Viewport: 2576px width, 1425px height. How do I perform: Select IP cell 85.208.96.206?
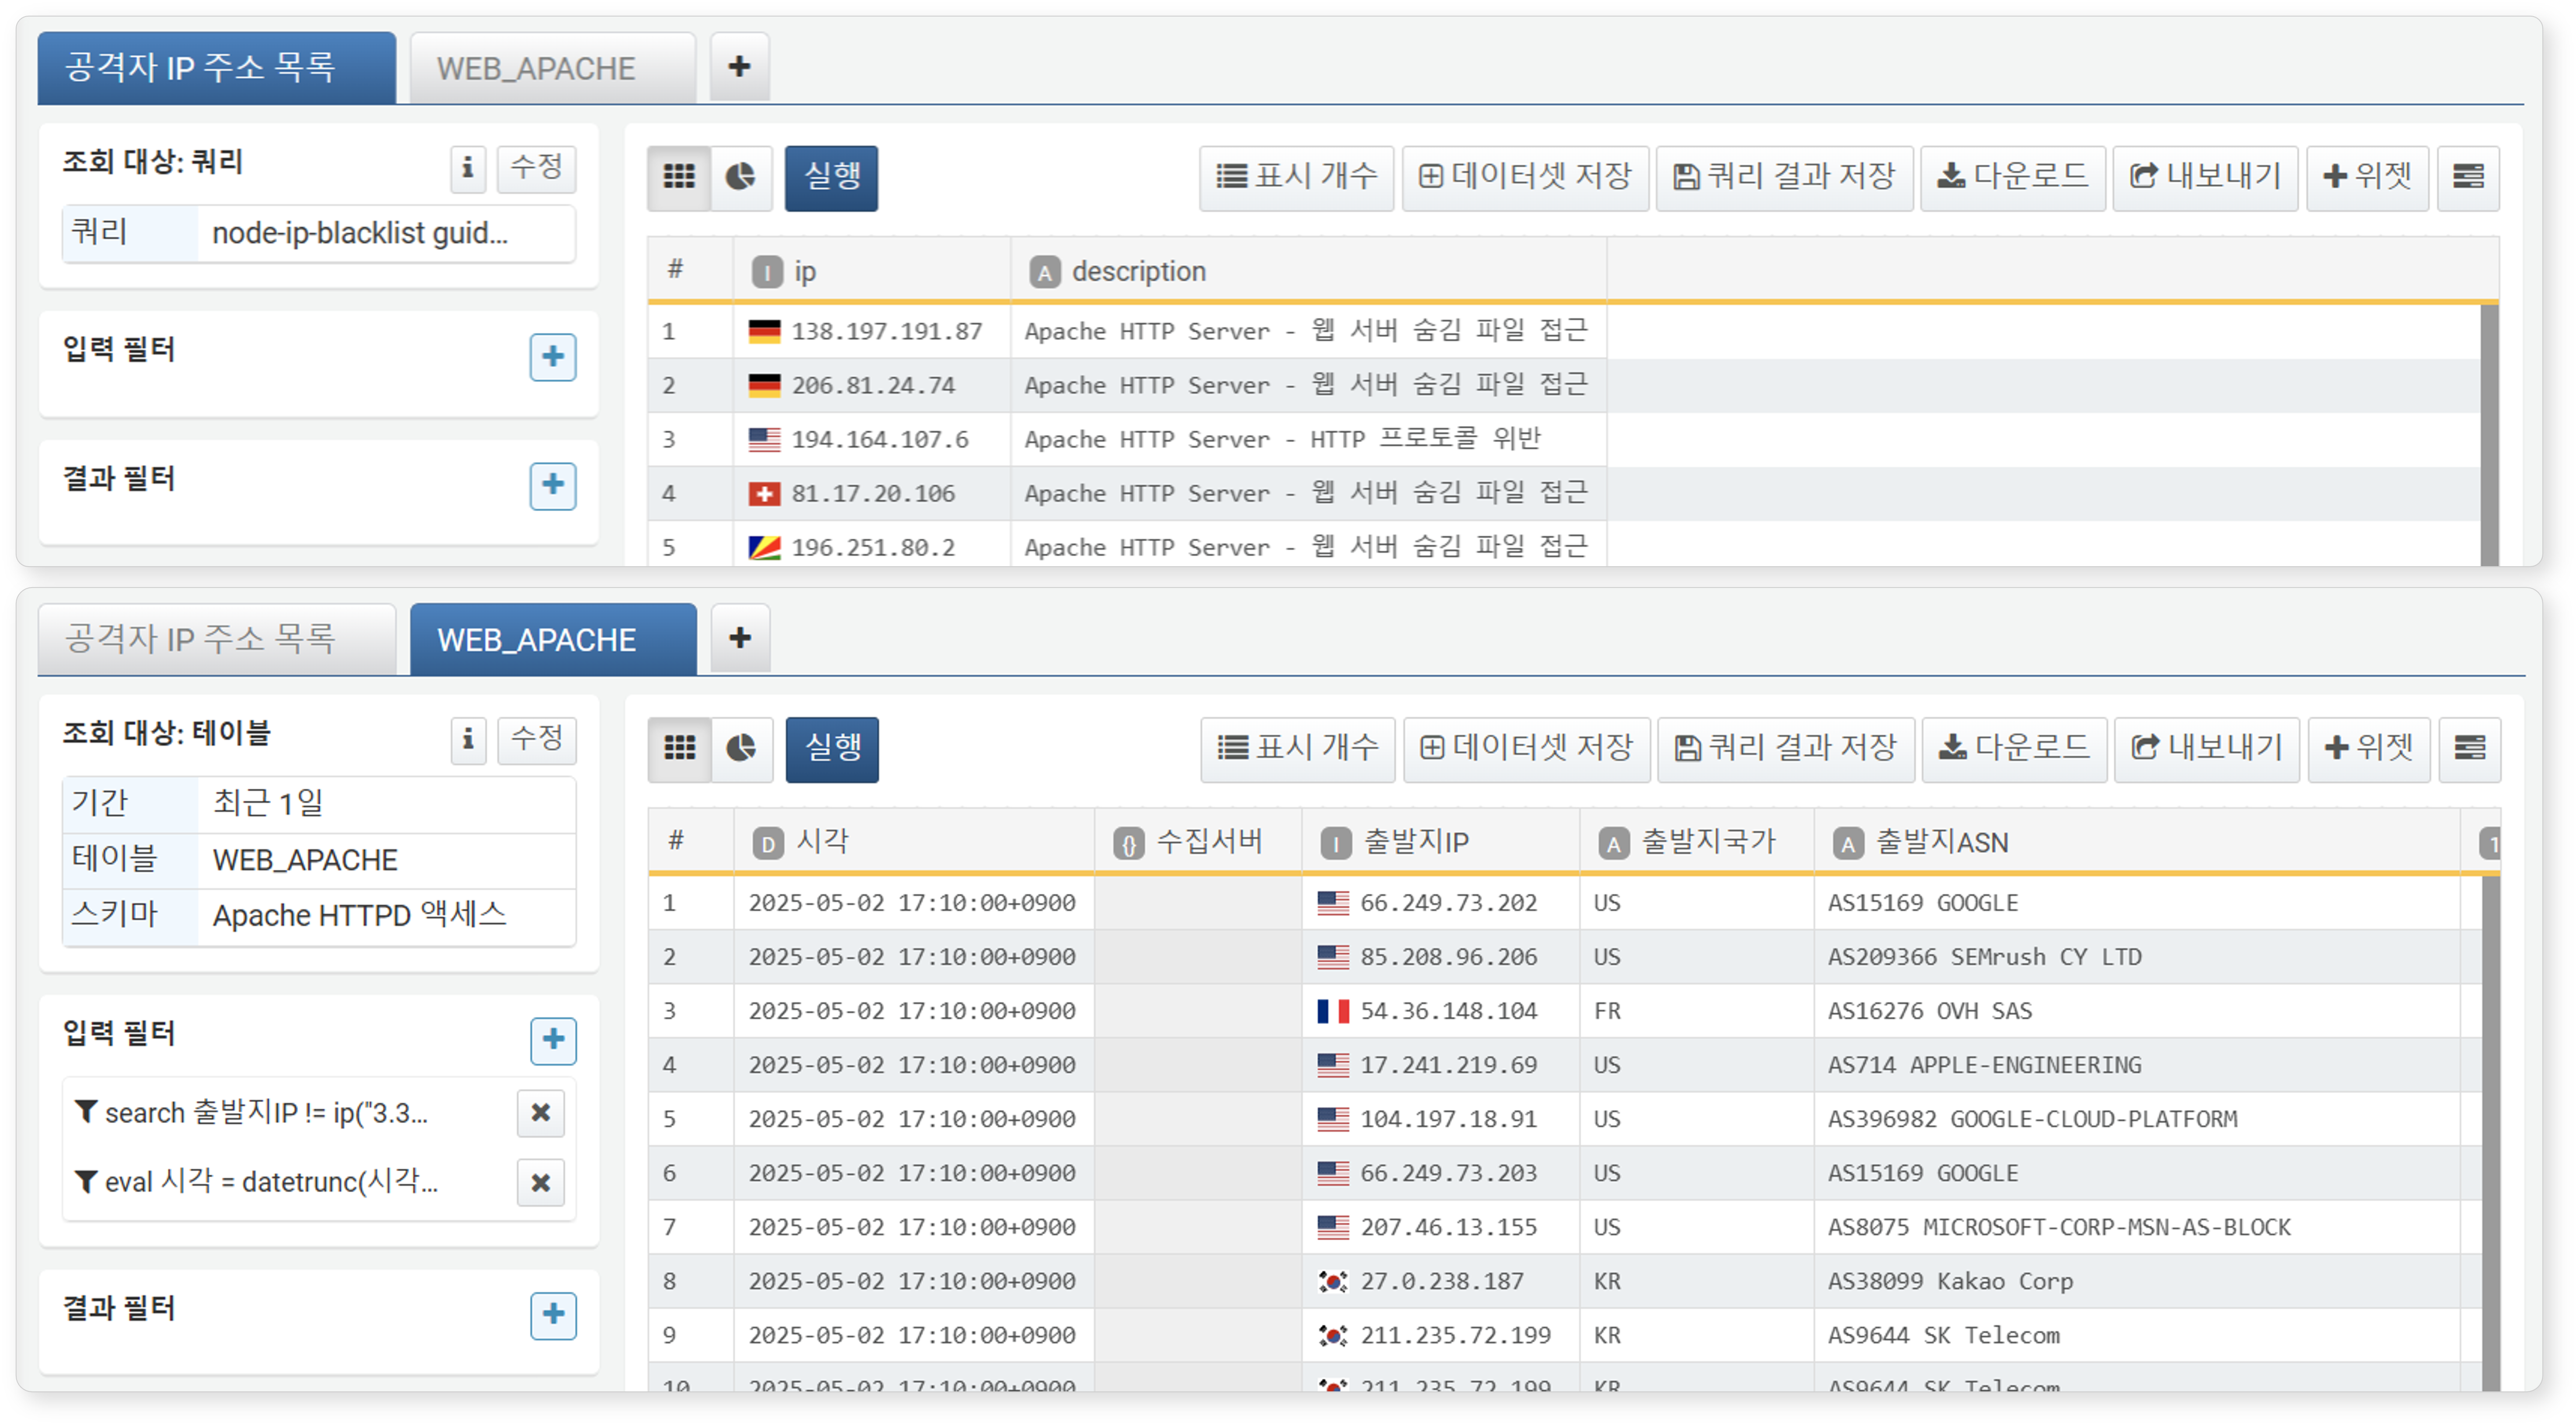pyautogui.click(x=1441, y=957)
